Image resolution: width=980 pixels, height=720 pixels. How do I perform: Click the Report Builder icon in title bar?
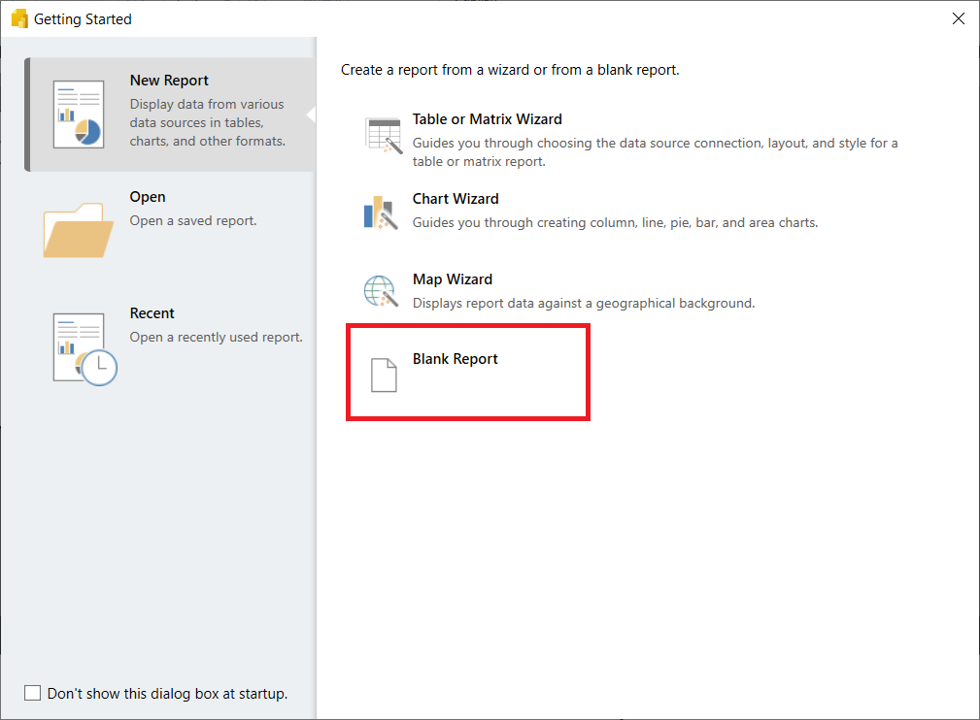coord(19,17)
